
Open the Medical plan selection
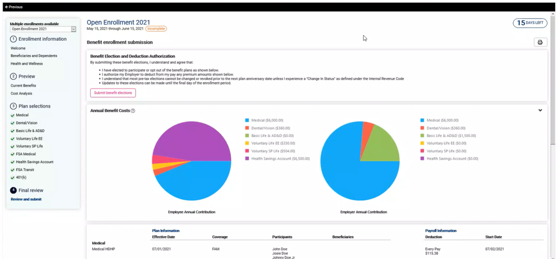pos(22,115)
